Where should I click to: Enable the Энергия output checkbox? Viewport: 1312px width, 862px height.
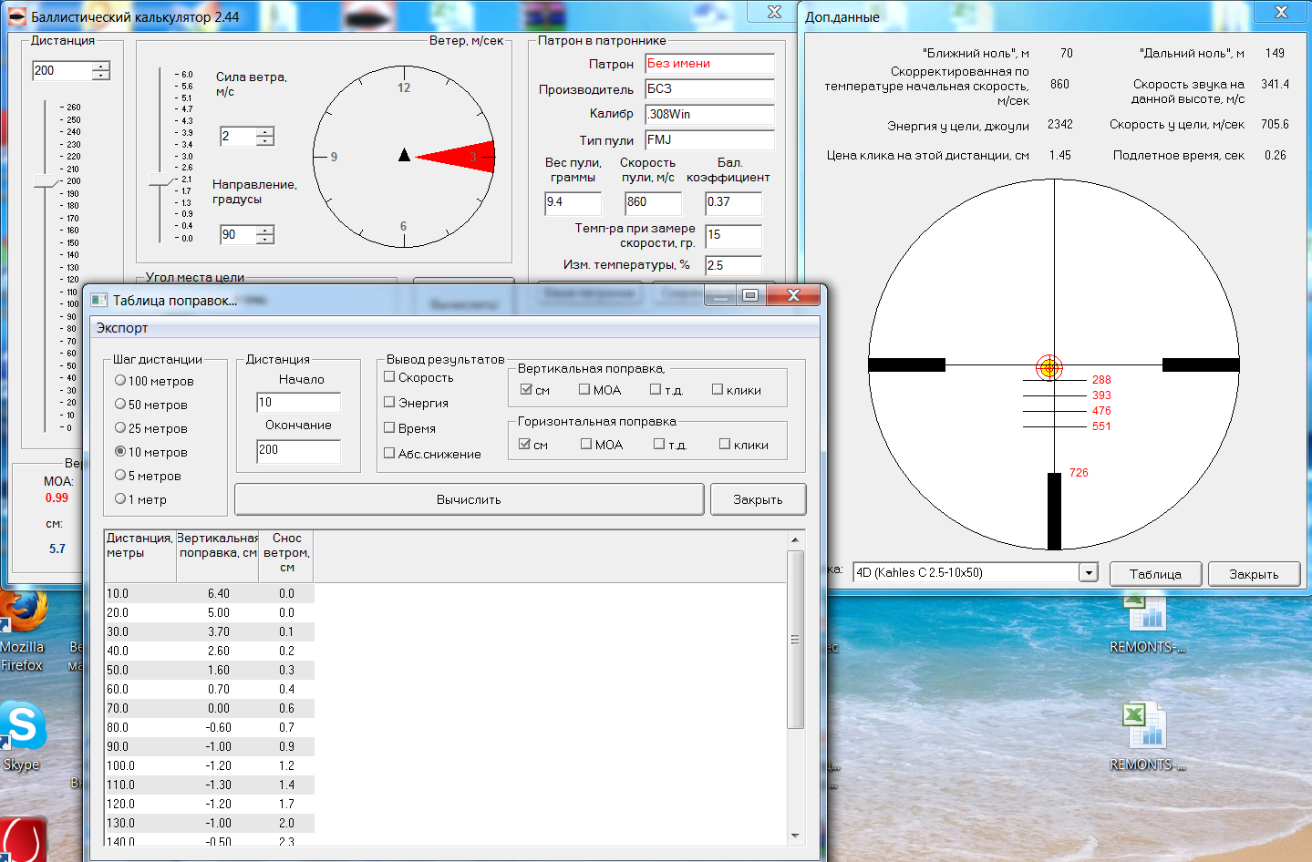point(389,402)
